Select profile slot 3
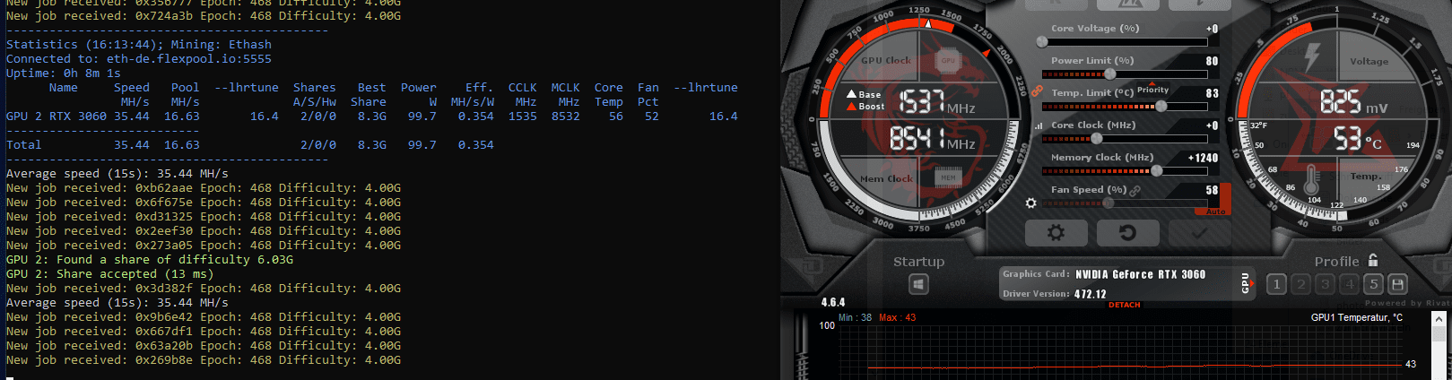Screen dimensions: 1452x380 1325,284
